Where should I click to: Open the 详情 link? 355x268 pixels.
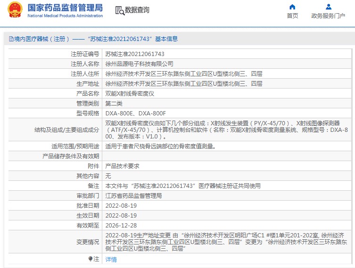click(111, 259)
